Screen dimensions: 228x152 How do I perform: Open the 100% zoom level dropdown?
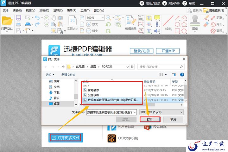(x=103, y=18)
